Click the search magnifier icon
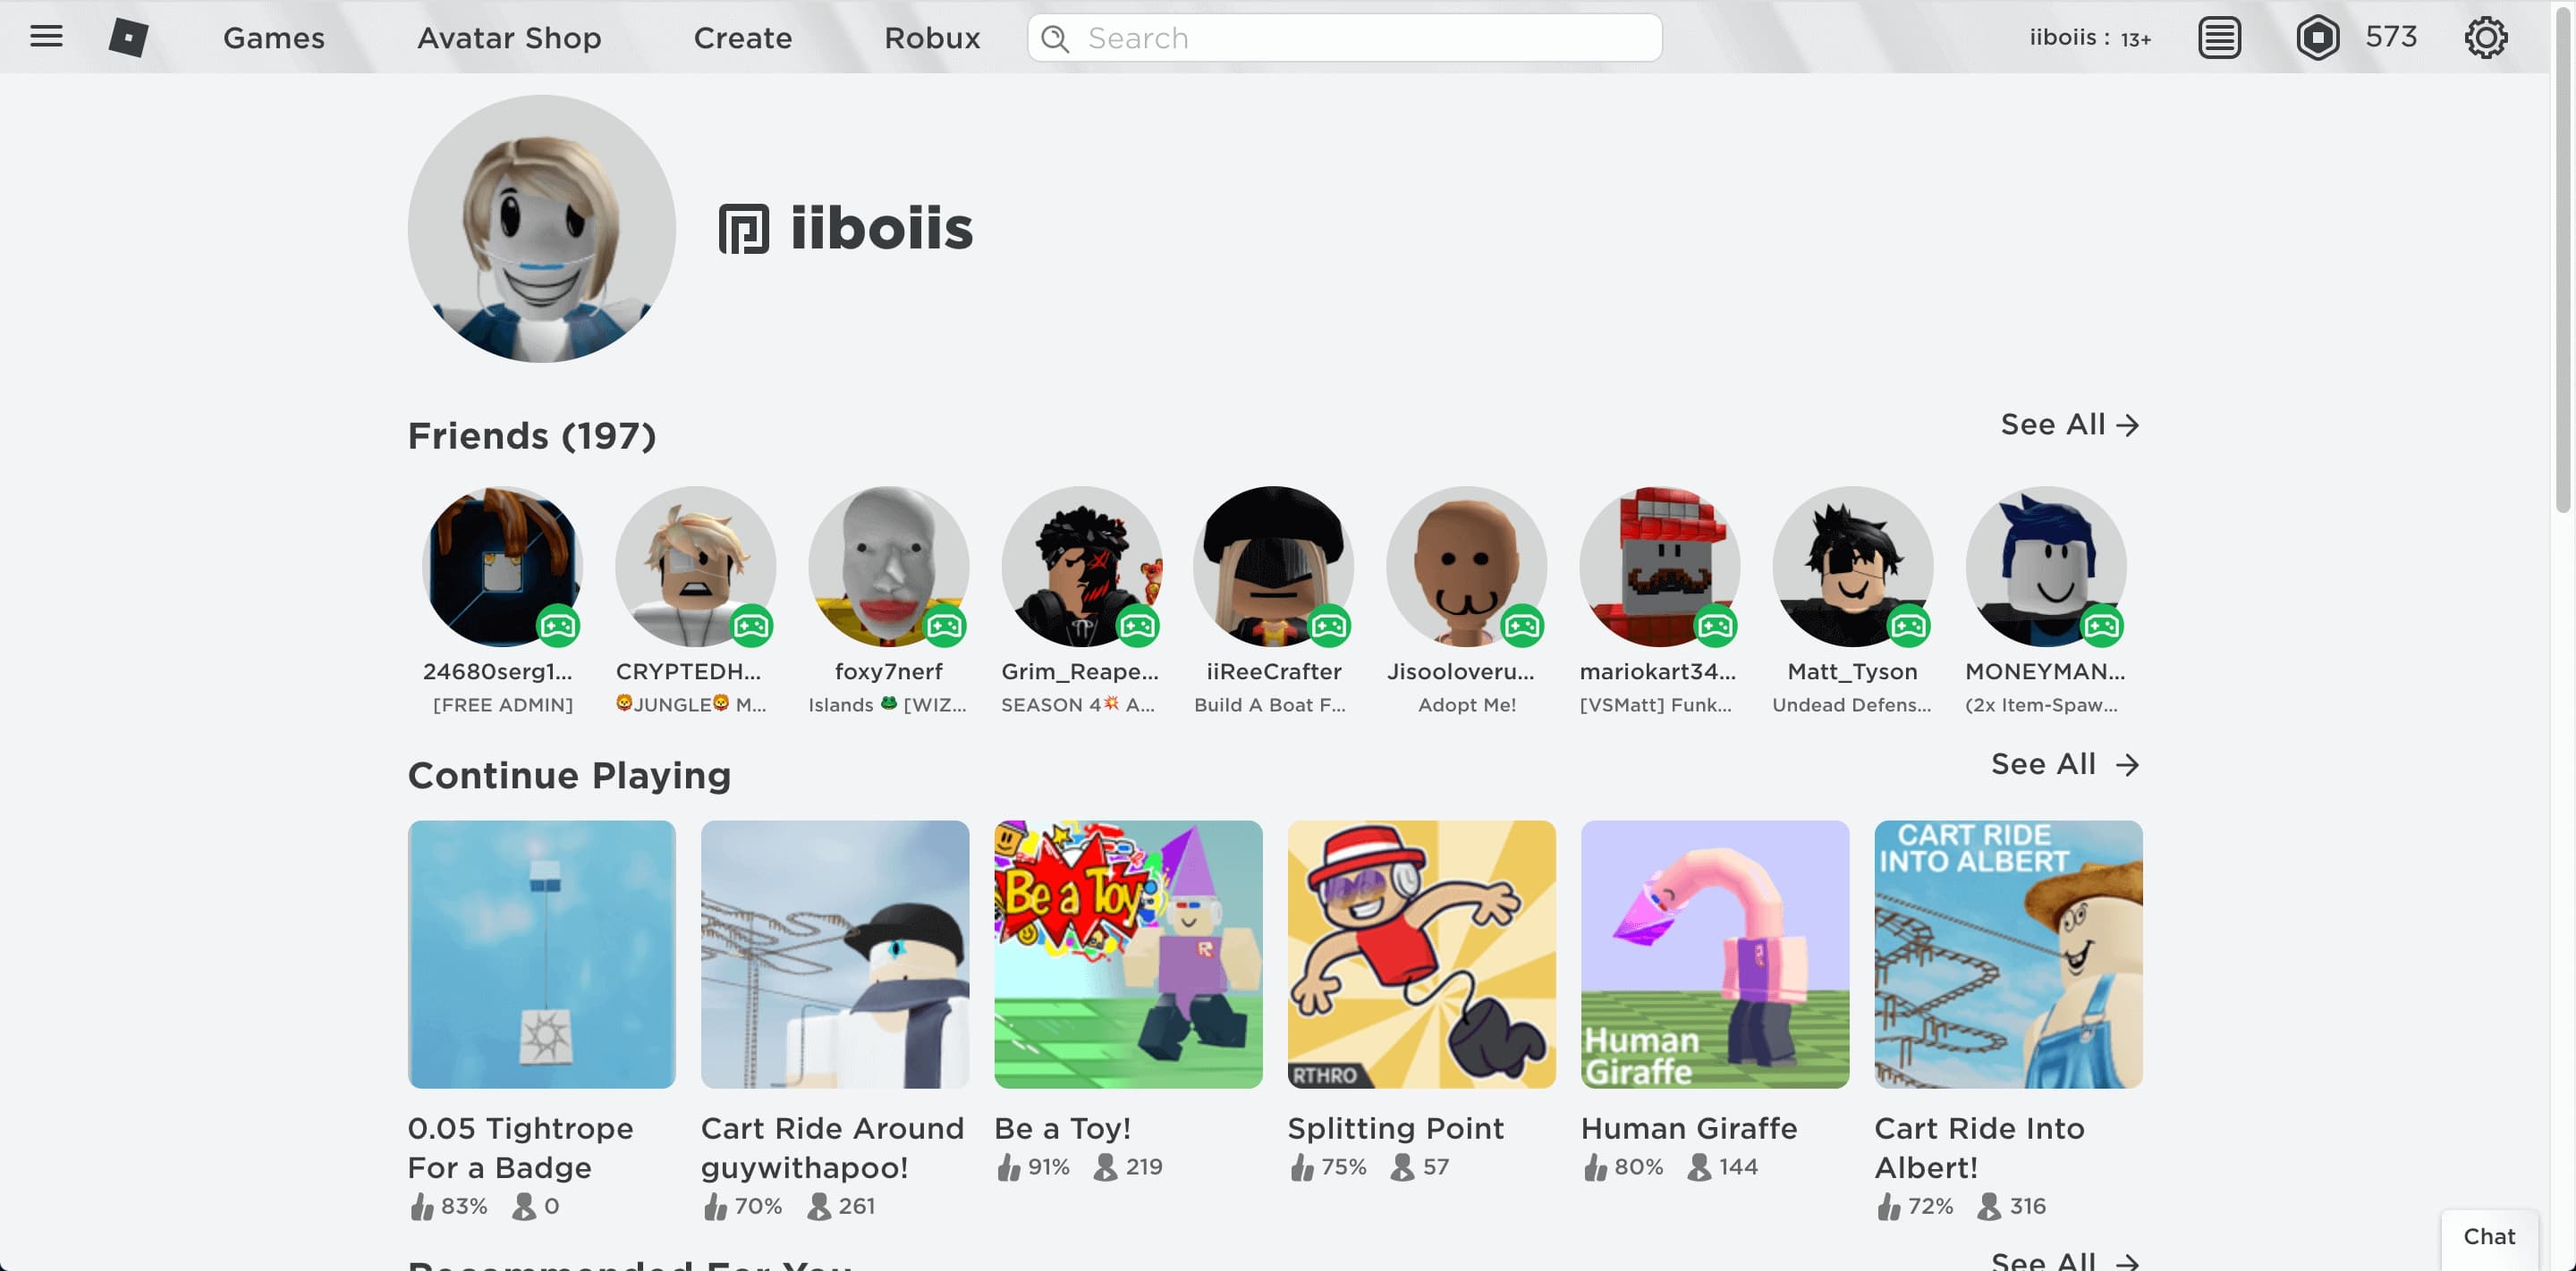Screen dimensions: 2576x1271 1054,37
